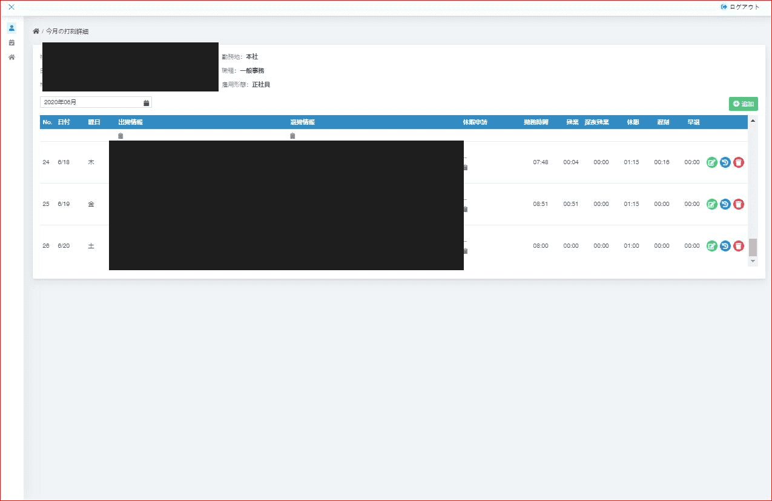Delete the 6/19 attendance record
The width and height of the screenshot is (772, 501).
click(x=739, y=204)
